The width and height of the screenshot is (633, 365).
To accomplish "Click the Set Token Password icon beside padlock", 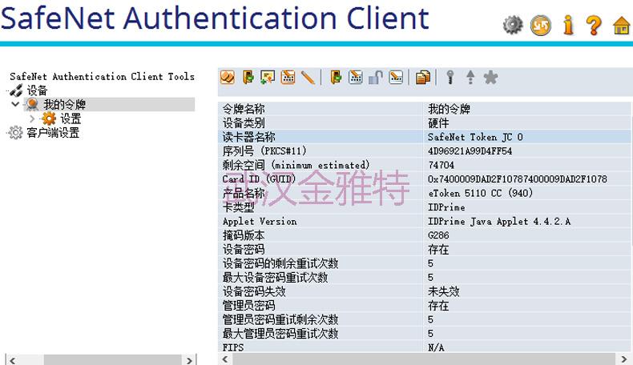I will 396,77.
